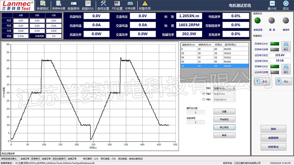View 报警信息 alarm information

[x=145, y=5]
